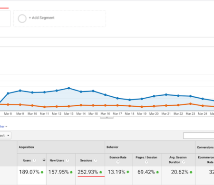
Task: Click the 189.07% Users value
Action: (x=29, y=172)
